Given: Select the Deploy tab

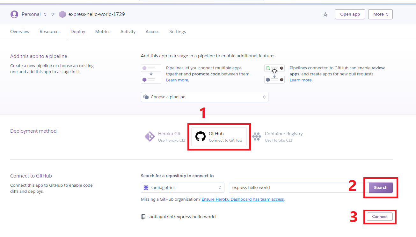Looking at the screenshot, I should tap(78, 31).
